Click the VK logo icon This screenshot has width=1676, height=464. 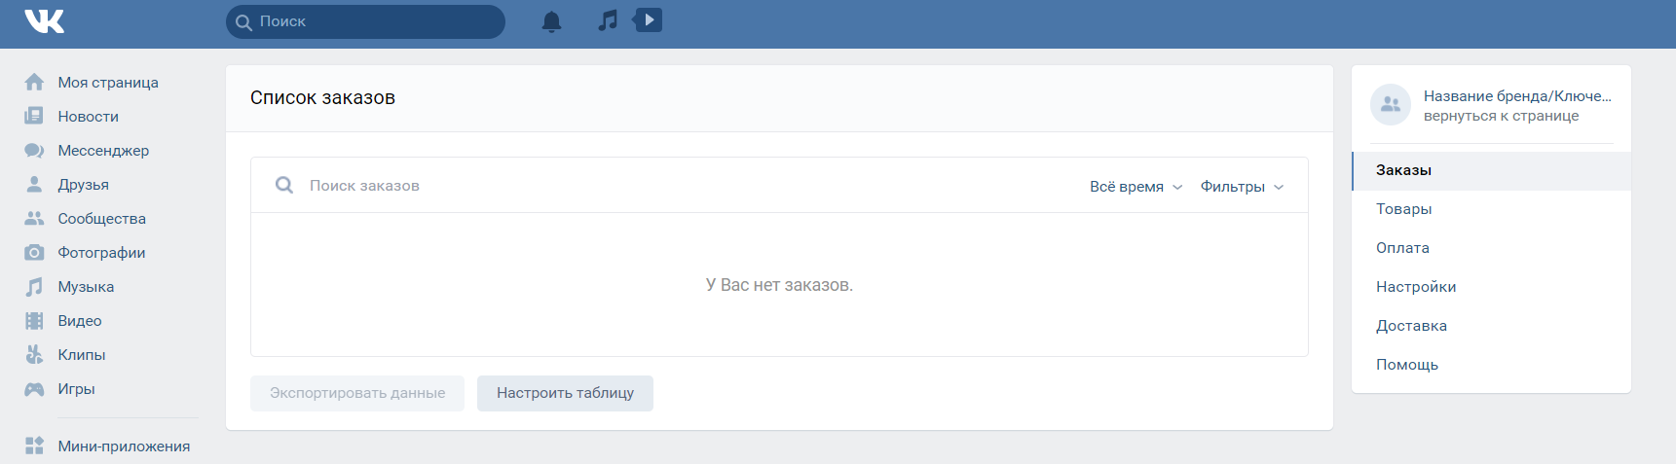[x=44, y=20]
